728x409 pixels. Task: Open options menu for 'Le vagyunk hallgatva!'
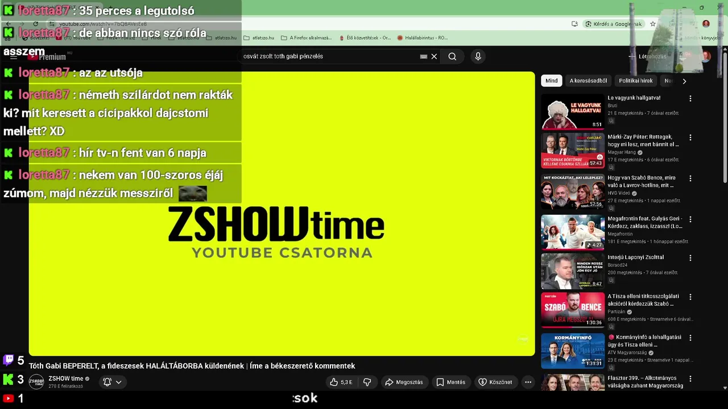point(690,98)
